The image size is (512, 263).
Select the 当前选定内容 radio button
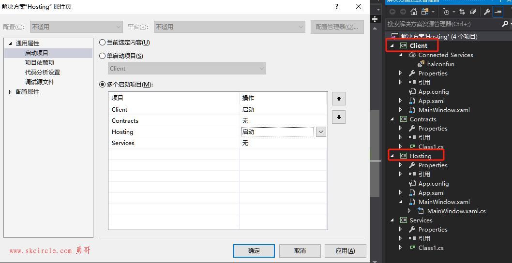coord(102,43)
